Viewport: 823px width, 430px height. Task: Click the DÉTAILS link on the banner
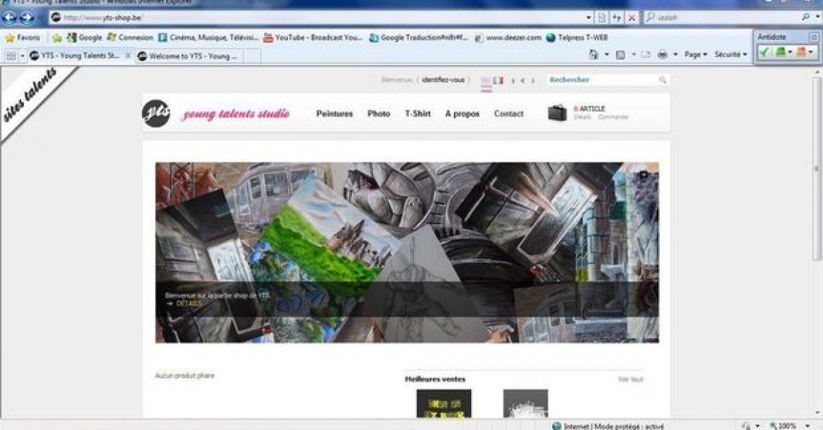(x=189, y=303)
